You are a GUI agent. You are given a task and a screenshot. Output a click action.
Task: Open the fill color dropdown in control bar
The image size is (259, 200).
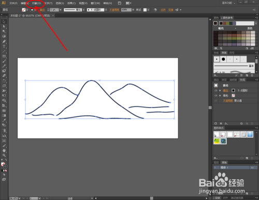tap(27, 10)
